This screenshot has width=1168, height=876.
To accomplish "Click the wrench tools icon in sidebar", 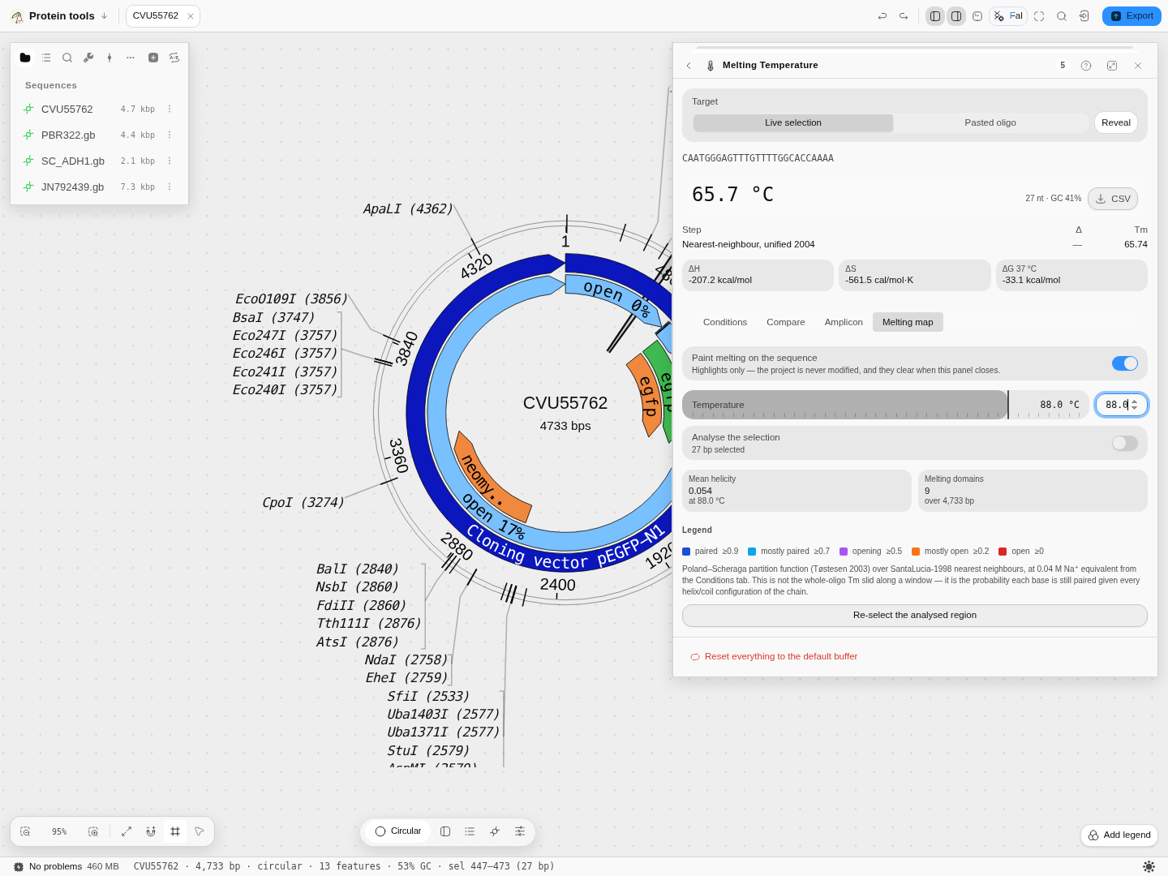I will point(88,58).
